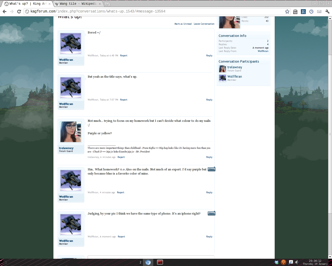Image resolution: width=332 pixels, height=266 pixels.
Task: Report the 'Bored =/' message
Action: [x=124, y=56]
